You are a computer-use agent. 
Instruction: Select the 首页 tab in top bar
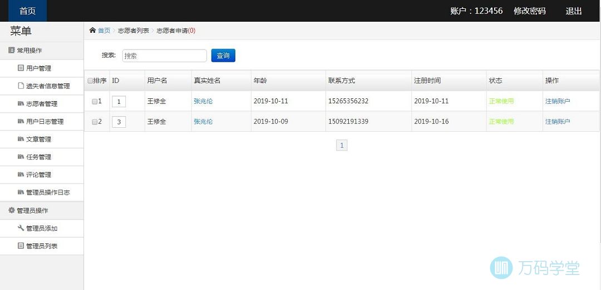click(x=28, y=11)
